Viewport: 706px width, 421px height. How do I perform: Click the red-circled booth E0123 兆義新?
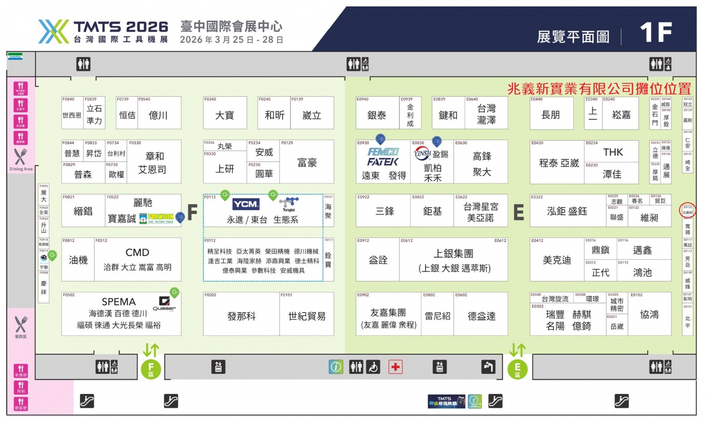pos(687,210)
